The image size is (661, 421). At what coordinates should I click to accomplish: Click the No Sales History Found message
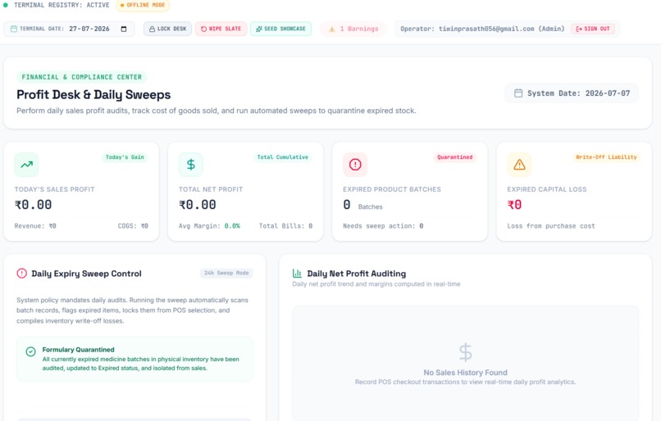(x=465, y=373)
